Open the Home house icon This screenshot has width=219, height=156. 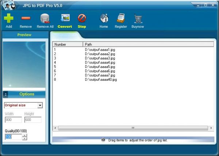104,18
